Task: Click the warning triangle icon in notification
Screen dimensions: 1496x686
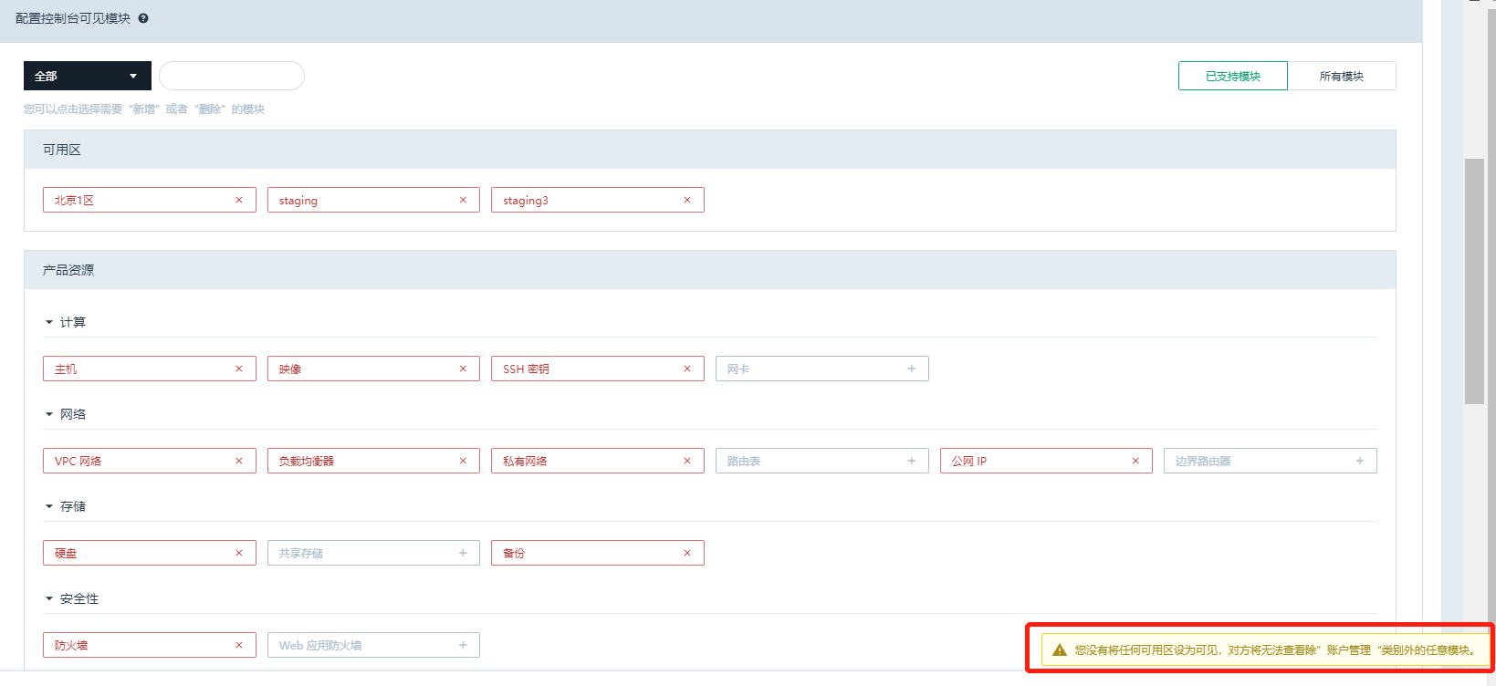Action: click(1059, 650)
